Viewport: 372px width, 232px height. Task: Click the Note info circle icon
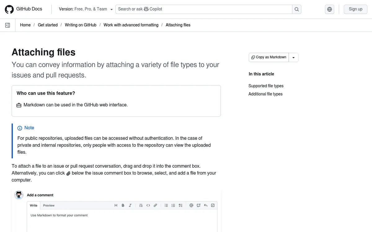coord(20,128)
